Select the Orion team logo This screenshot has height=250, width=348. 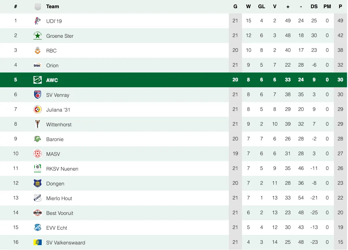[37, 65]
